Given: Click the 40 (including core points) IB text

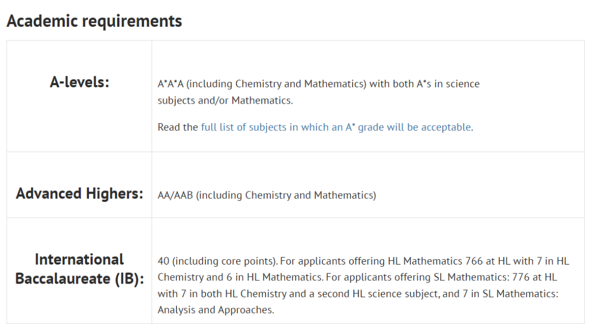Looking at the screenshot, I should click(x=218, y=261).
